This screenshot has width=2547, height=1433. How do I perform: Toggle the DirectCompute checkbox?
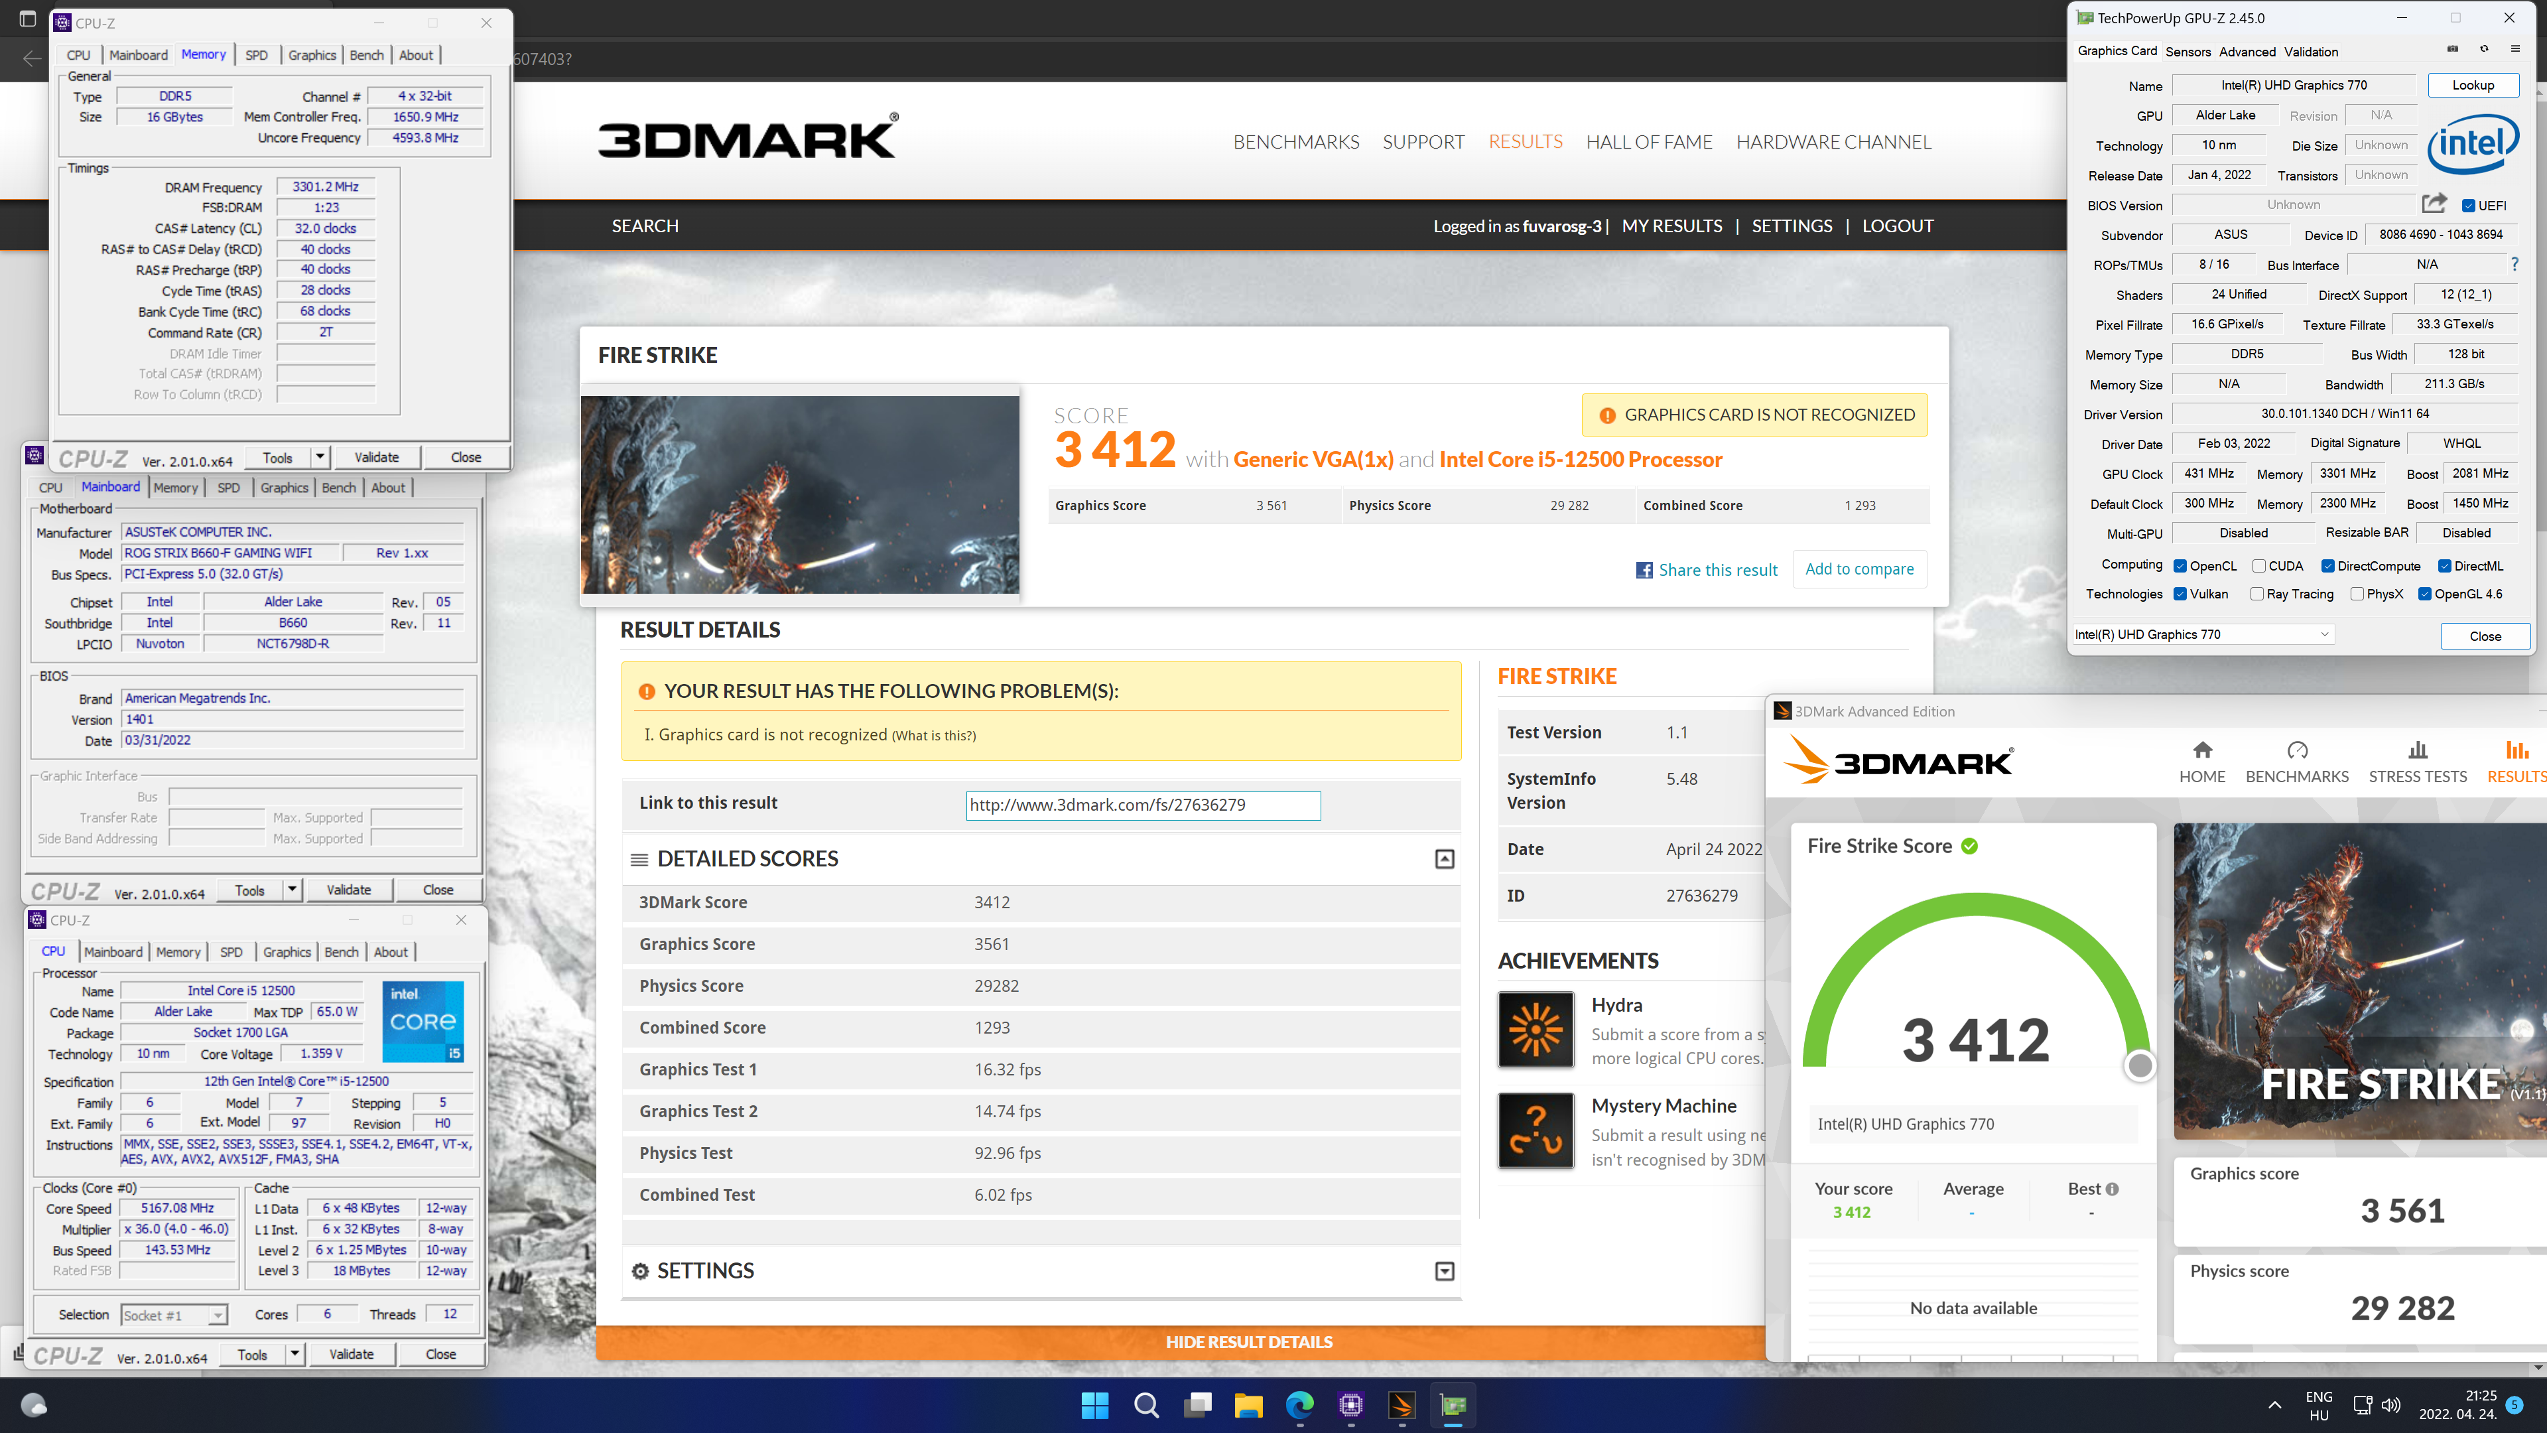point(2327,566)
